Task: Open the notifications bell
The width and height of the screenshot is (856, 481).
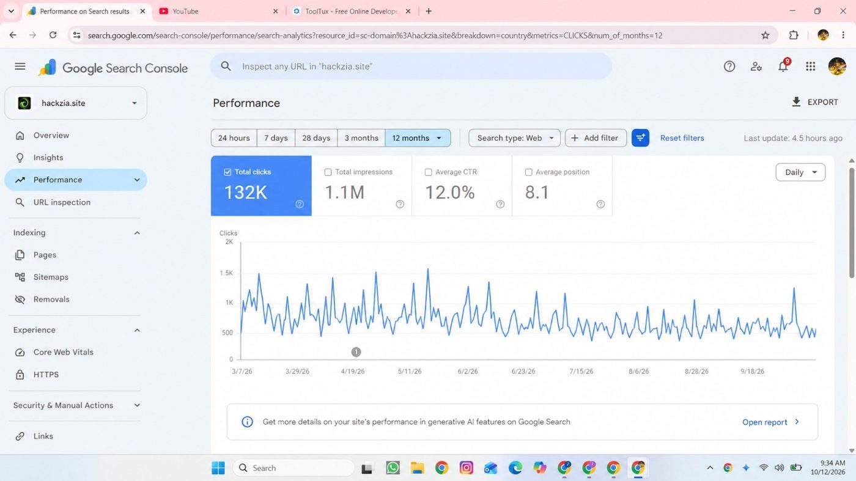Action: [783, 67]
